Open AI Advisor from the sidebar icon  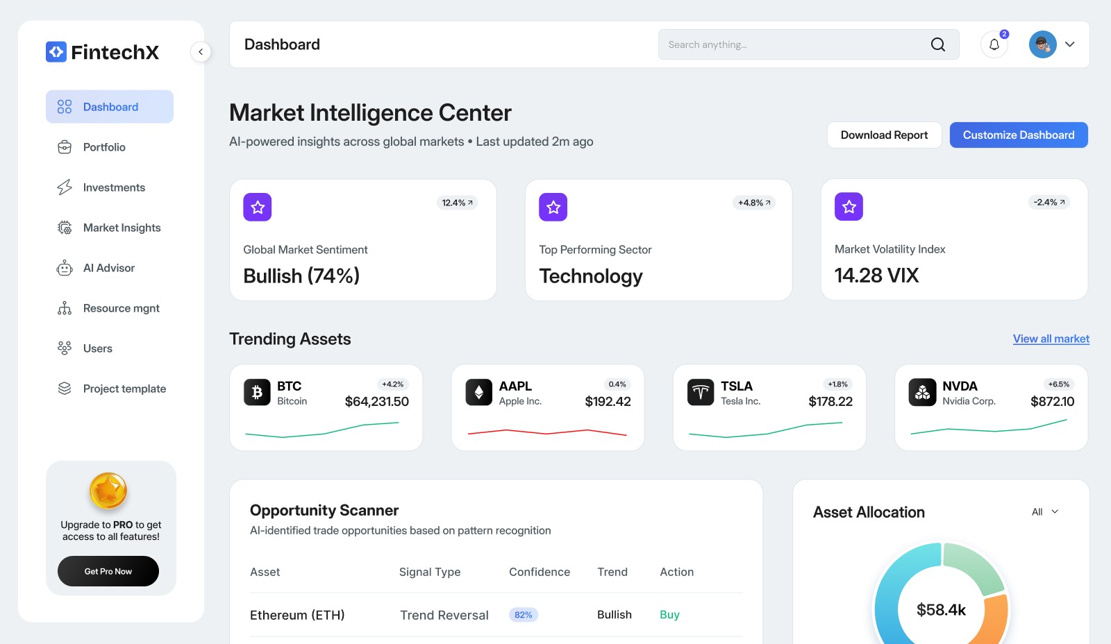point(63,268)
